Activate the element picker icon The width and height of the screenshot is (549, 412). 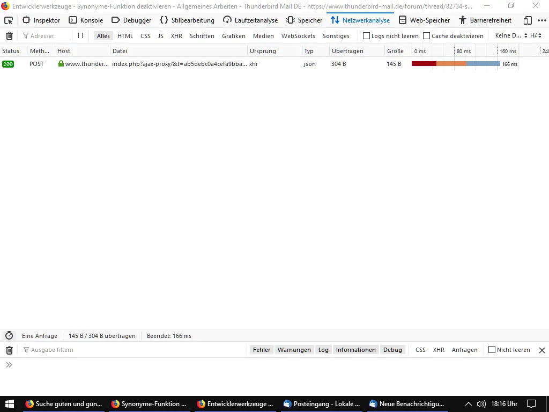point(9,20)
